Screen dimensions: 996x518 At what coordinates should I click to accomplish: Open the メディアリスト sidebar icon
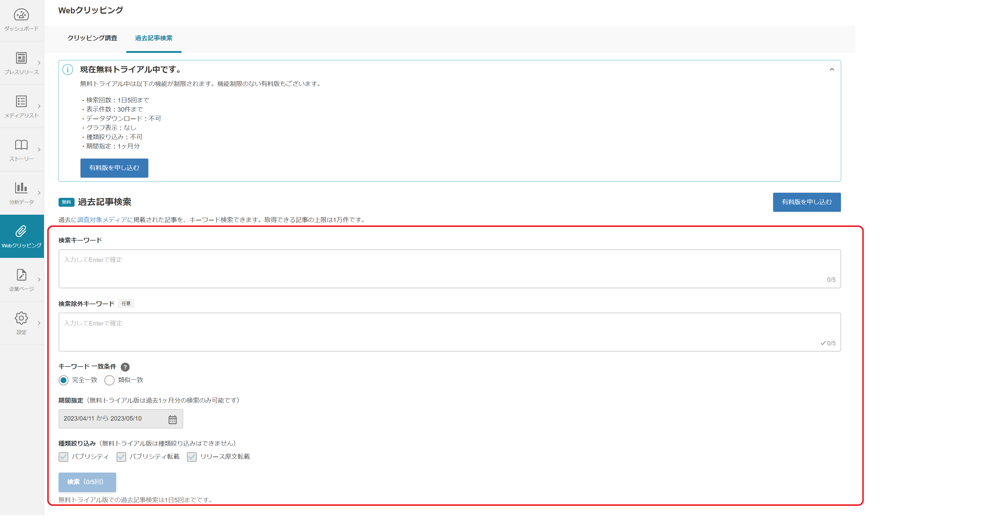point(21,102)
